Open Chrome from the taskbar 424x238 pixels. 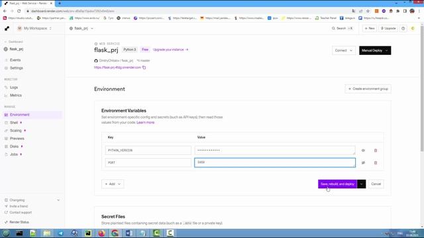115,233
